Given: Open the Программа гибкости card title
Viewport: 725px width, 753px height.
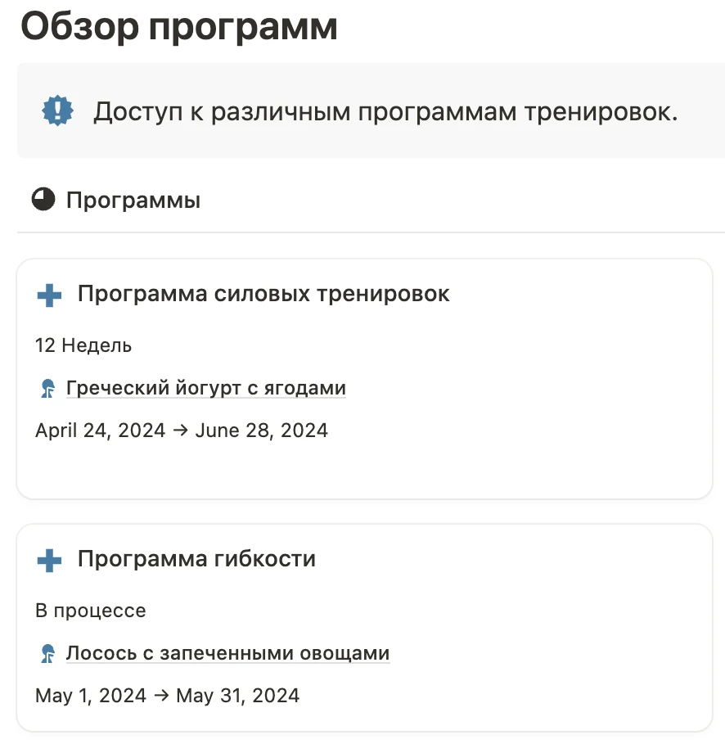Looking at the screenshot, I should pos(196,559).
